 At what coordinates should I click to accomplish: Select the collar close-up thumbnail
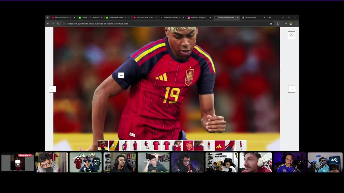pyautogui.click(x=177, y=146)
